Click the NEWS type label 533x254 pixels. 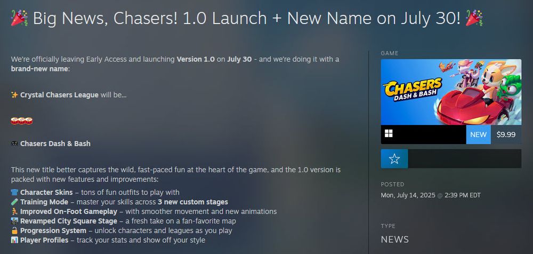(394, 240)
